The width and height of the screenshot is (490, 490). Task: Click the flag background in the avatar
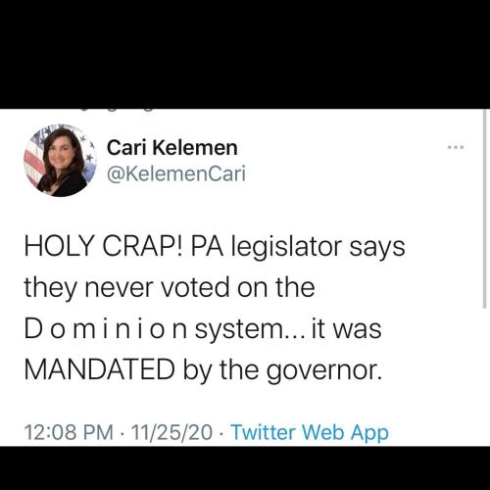click(34, 160)
